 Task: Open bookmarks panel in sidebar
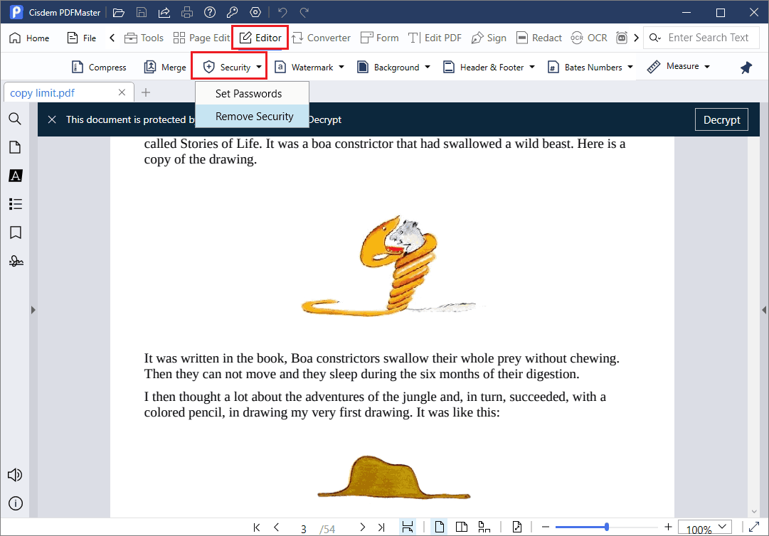pyautogui.click(x=15, y=232)
